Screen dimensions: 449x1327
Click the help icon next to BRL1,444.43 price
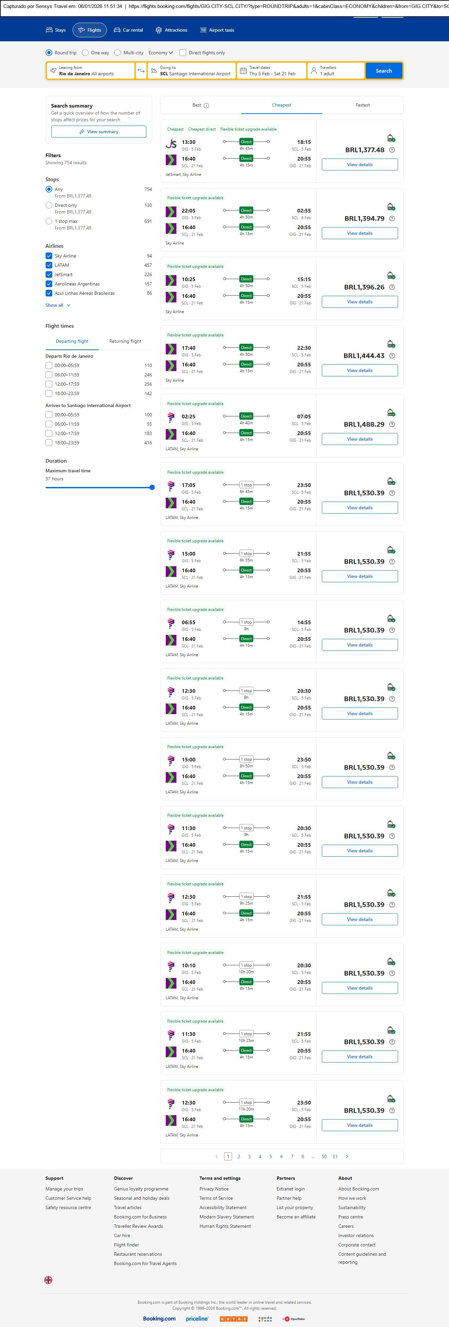392,356
